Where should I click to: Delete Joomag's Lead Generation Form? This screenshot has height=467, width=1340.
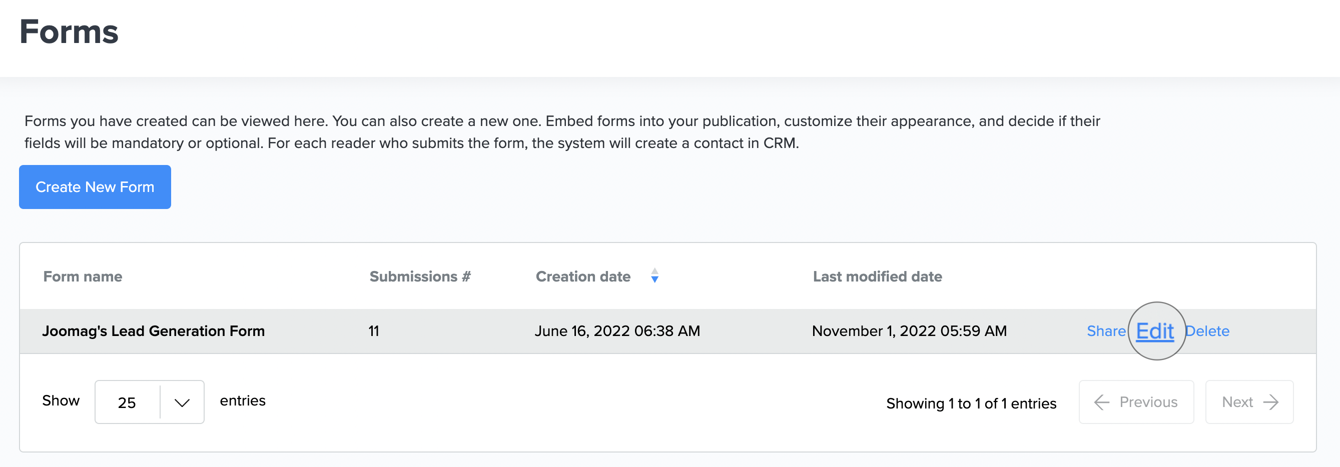pyautogui.click(x=1208, y=331)
